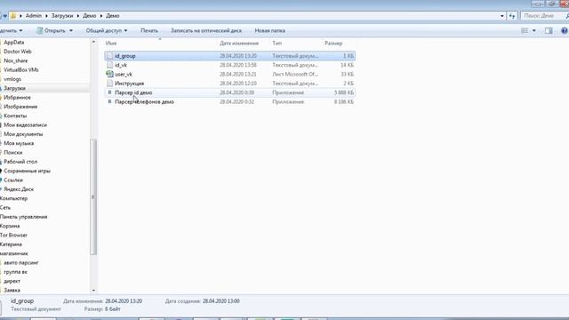
Task: Click the navigation pane scrollbar thumb
Action: click(93, 197)
